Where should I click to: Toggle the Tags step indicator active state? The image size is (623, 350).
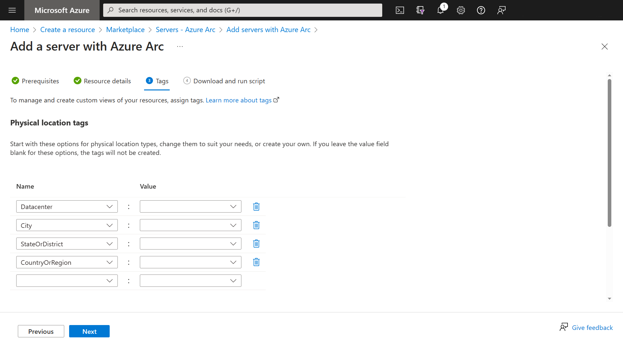[x=156, y=81]
